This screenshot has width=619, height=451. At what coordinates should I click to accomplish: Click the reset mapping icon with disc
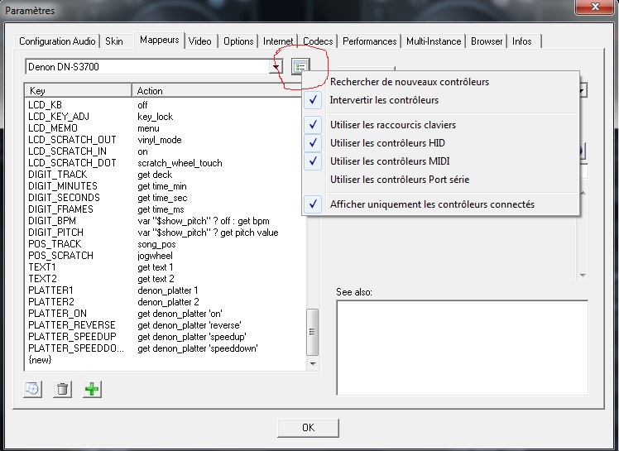point(33,389)
